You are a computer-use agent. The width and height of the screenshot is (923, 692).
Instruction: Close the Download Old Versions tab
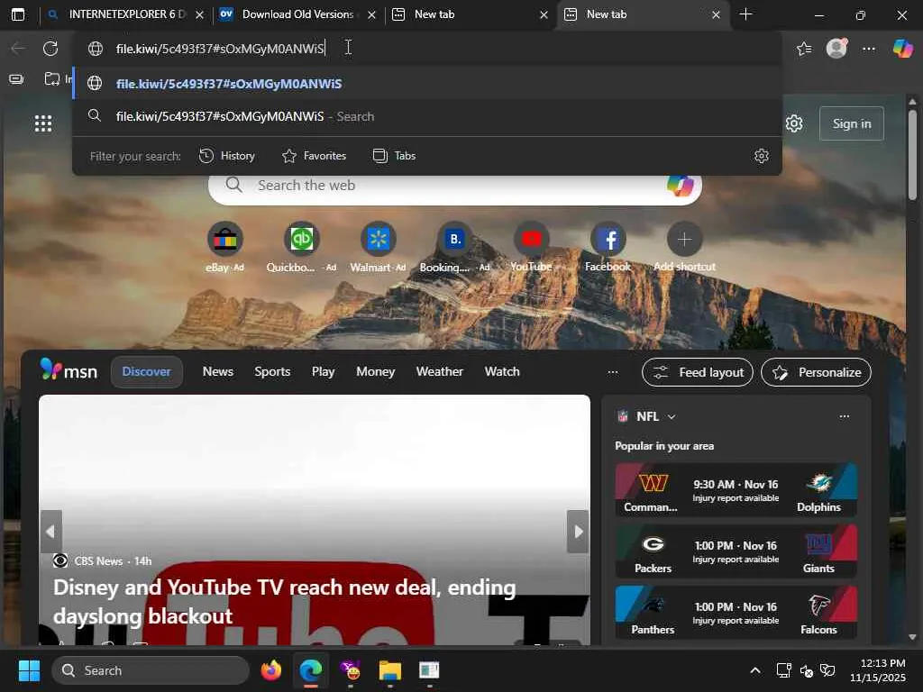click(x=372, y=14)
